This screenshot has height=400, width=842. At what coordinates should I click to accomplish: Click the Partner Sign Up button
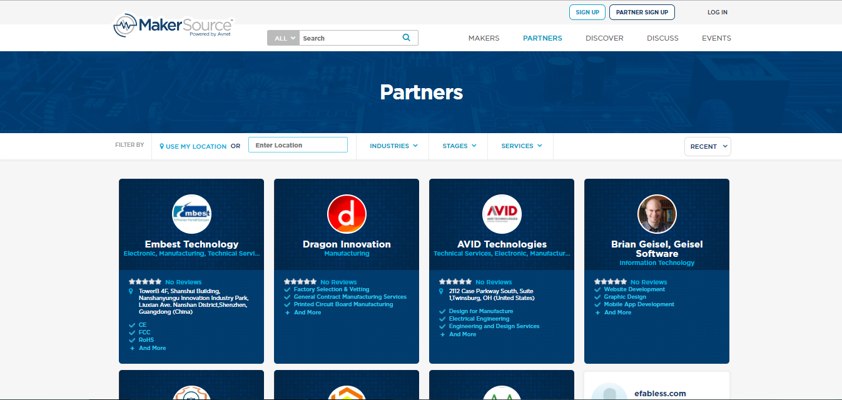pyautogui.click(x=642, y=12)
